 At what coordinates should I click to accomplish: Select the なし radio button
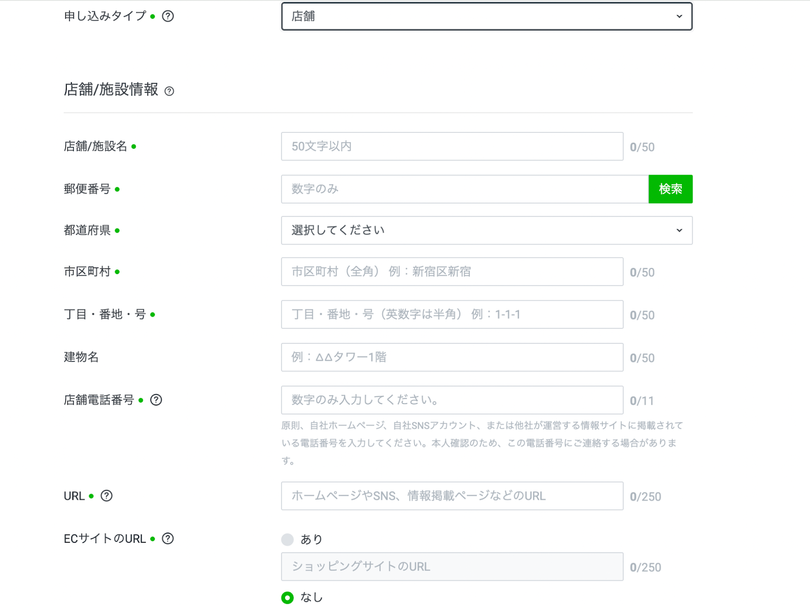coord(288,598)
